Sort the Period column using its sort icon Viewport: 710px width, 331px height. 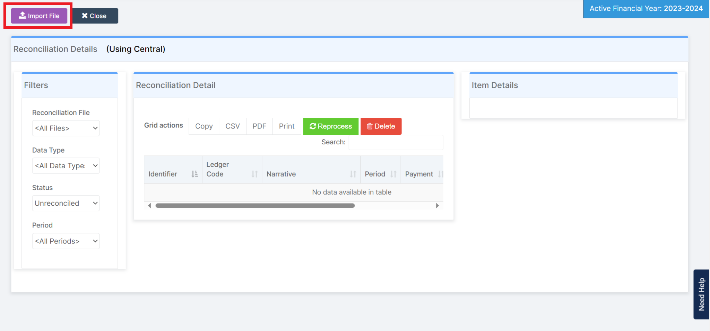pyautogui.click(x=393, y=174)
